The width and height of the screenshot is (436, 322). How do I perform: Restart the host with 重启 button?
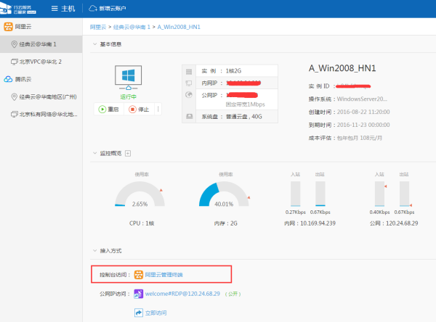[x=109, y=110]
